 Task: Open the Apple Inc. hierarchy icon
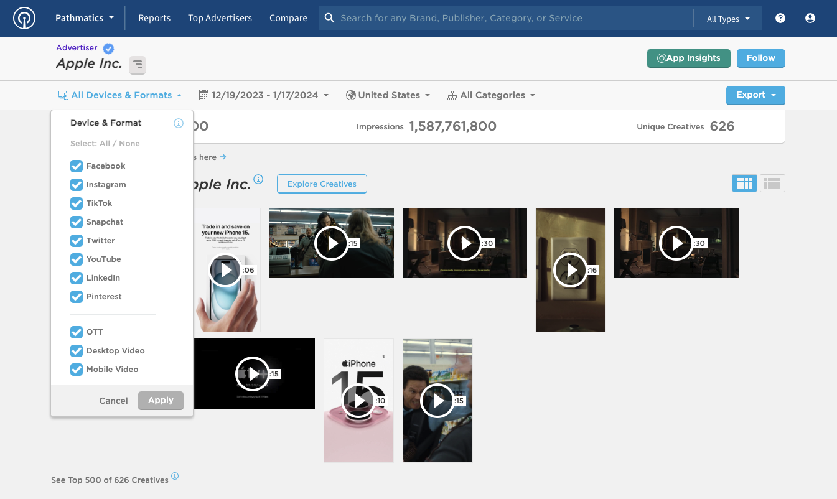point(138,65)
